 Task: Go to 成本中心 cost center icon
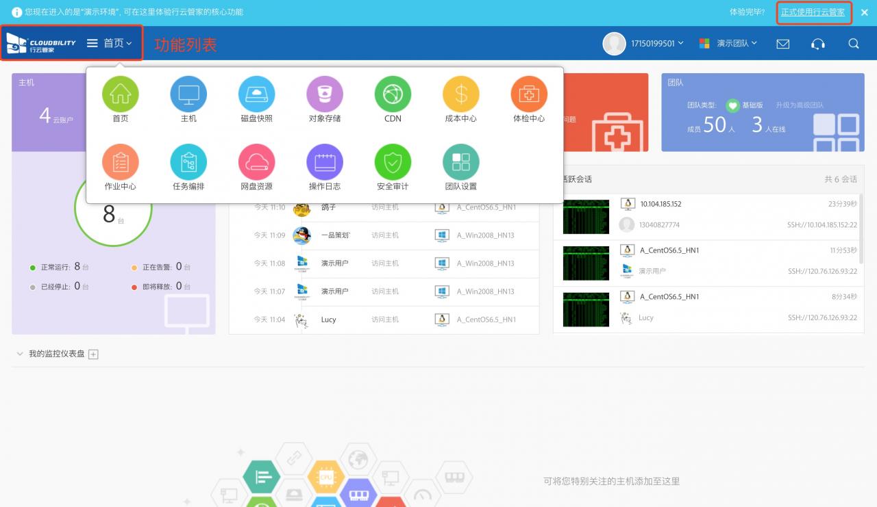click(460, 94)
